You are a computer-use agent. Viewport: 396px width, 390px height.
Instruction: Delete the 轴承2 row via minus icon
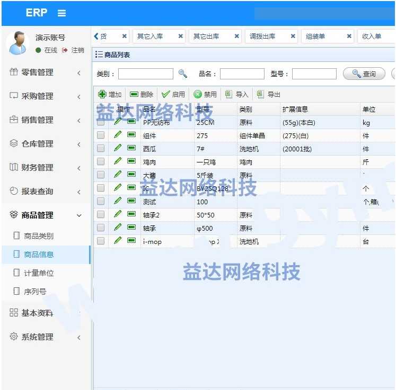pyautogui.click(x=131, y=214)
